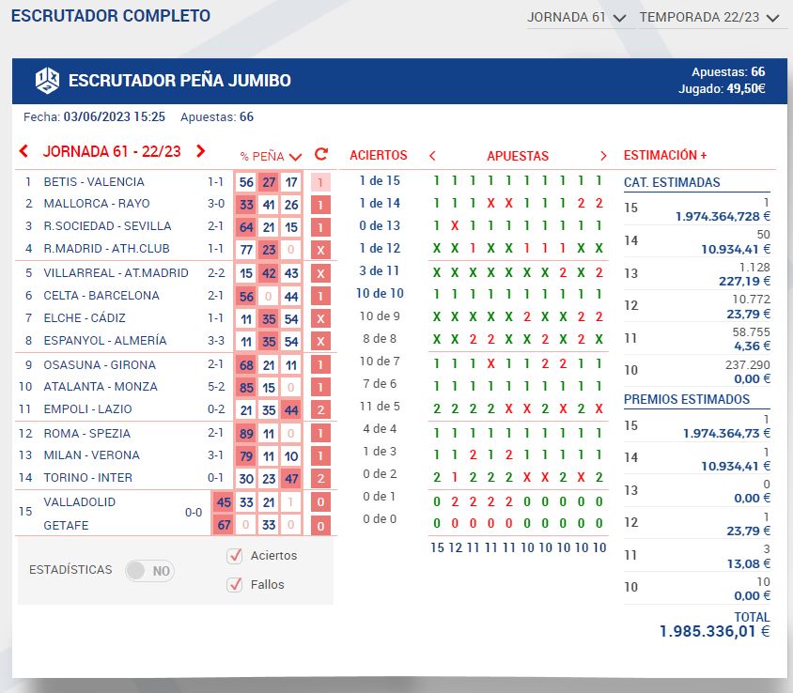Go to next jornada with red right arrow
Screen dimensions: 793x693
point(200,150)
